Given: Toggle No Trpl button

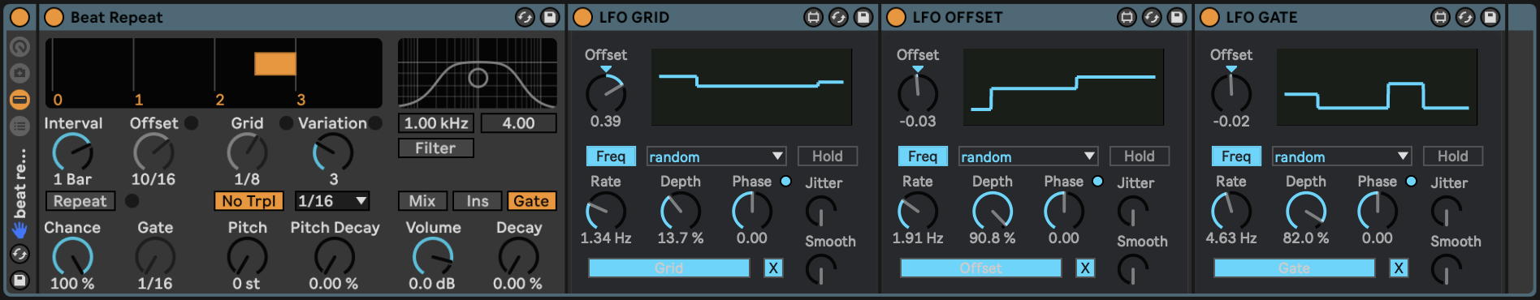Looking at the screenshot, I should 249,201.
